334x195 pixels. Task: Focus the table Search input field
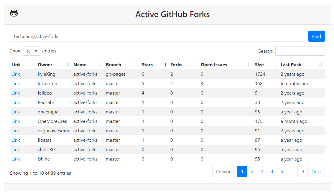pos(300,51)
